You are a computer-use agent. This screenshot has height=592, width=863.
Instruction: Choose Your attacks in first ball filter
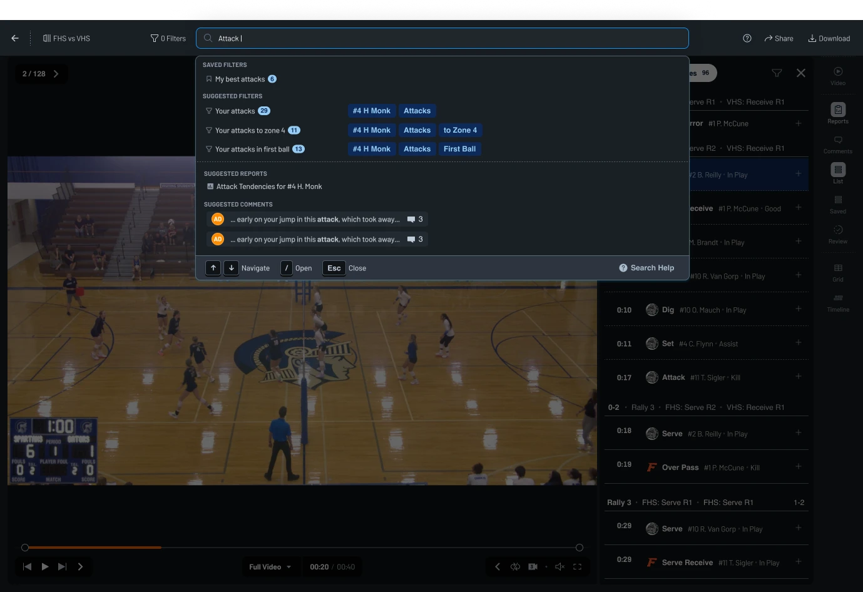[255, 149]
